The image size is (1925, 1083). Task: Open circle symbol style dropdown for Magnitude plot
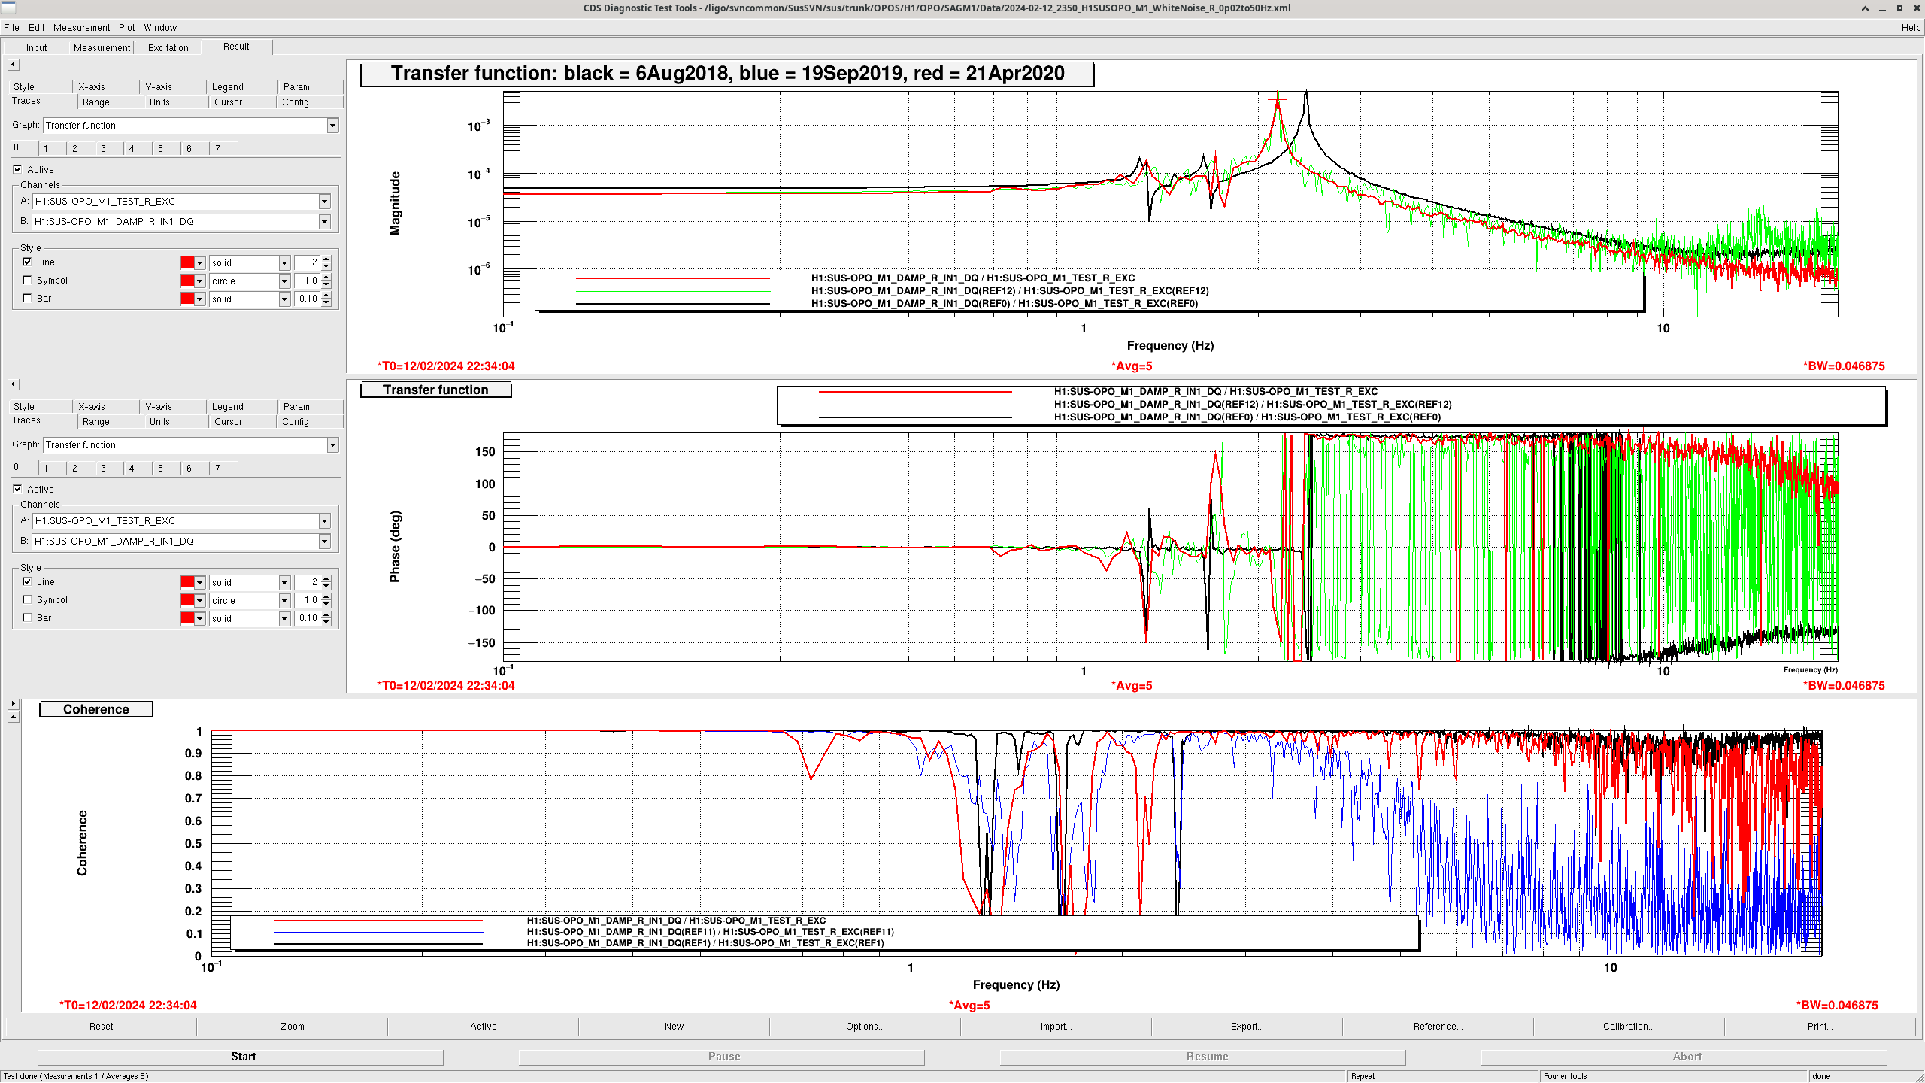(284, 281)
